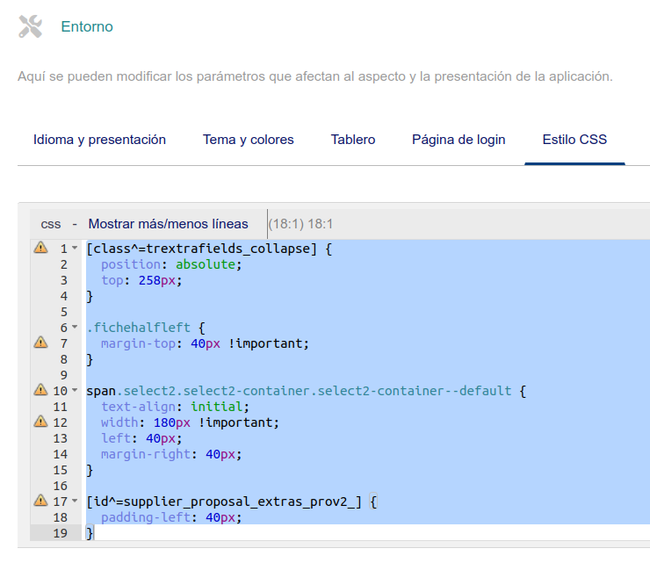
Task: Click the Entorno tools icon
Action: pos(30,26)
